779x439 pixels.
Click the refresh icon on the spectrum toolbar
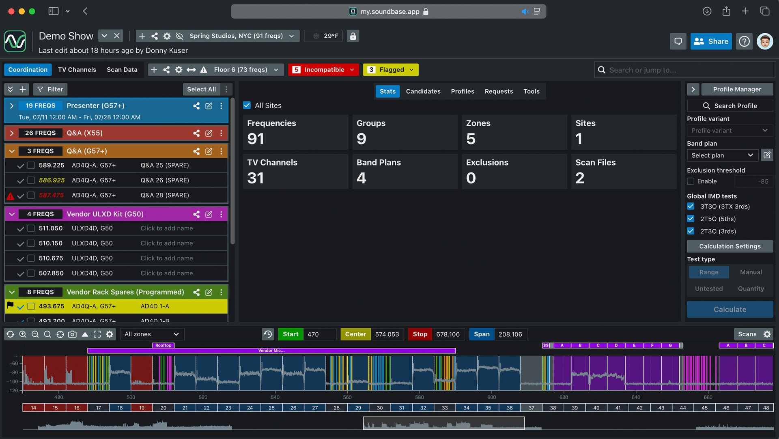(x=11, y=334)
